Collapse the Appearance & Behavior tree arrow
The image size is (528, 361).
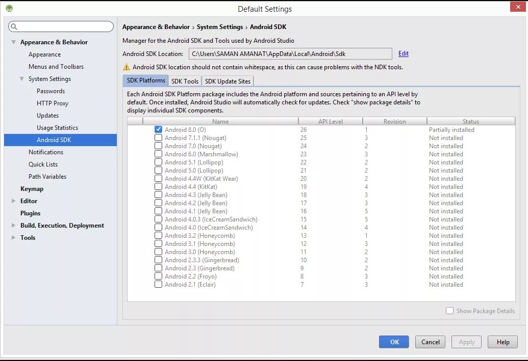[13, 42]
